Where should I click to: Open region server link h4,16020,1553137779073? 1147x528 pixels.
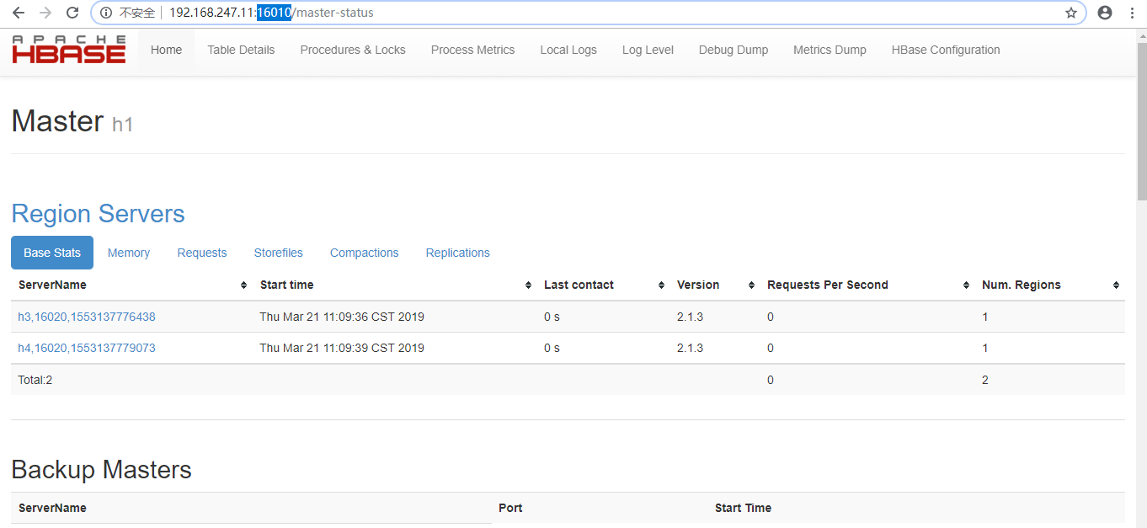[87, 348]
